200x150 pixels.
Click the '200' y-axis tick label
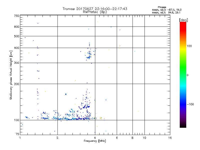[16, 84]
